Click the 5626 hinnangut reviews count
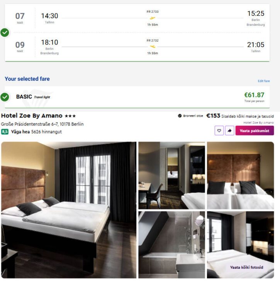The width and height of the screenshot is (280, 284). tap(46, 132)
